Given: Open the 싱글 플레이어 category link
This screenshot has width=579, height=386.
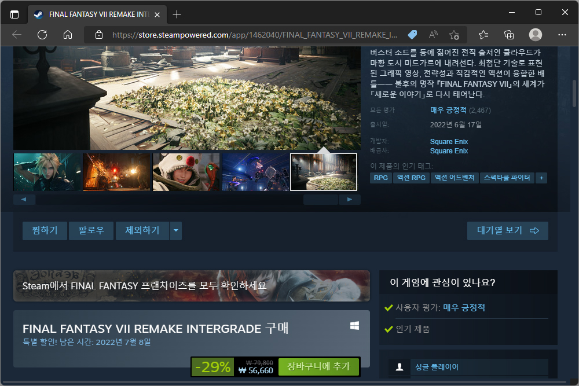Looking at the screenshot, I should 437,367.
